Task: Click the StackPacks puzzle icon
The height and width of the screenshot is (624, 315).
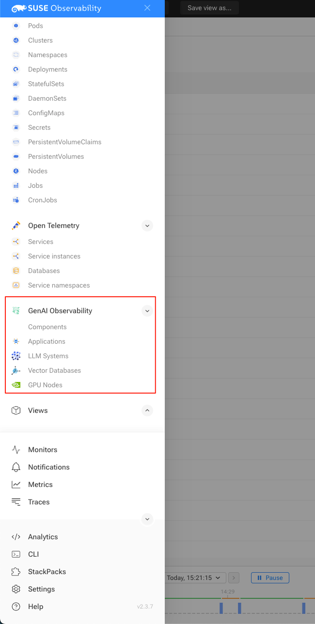Action: 16,572
